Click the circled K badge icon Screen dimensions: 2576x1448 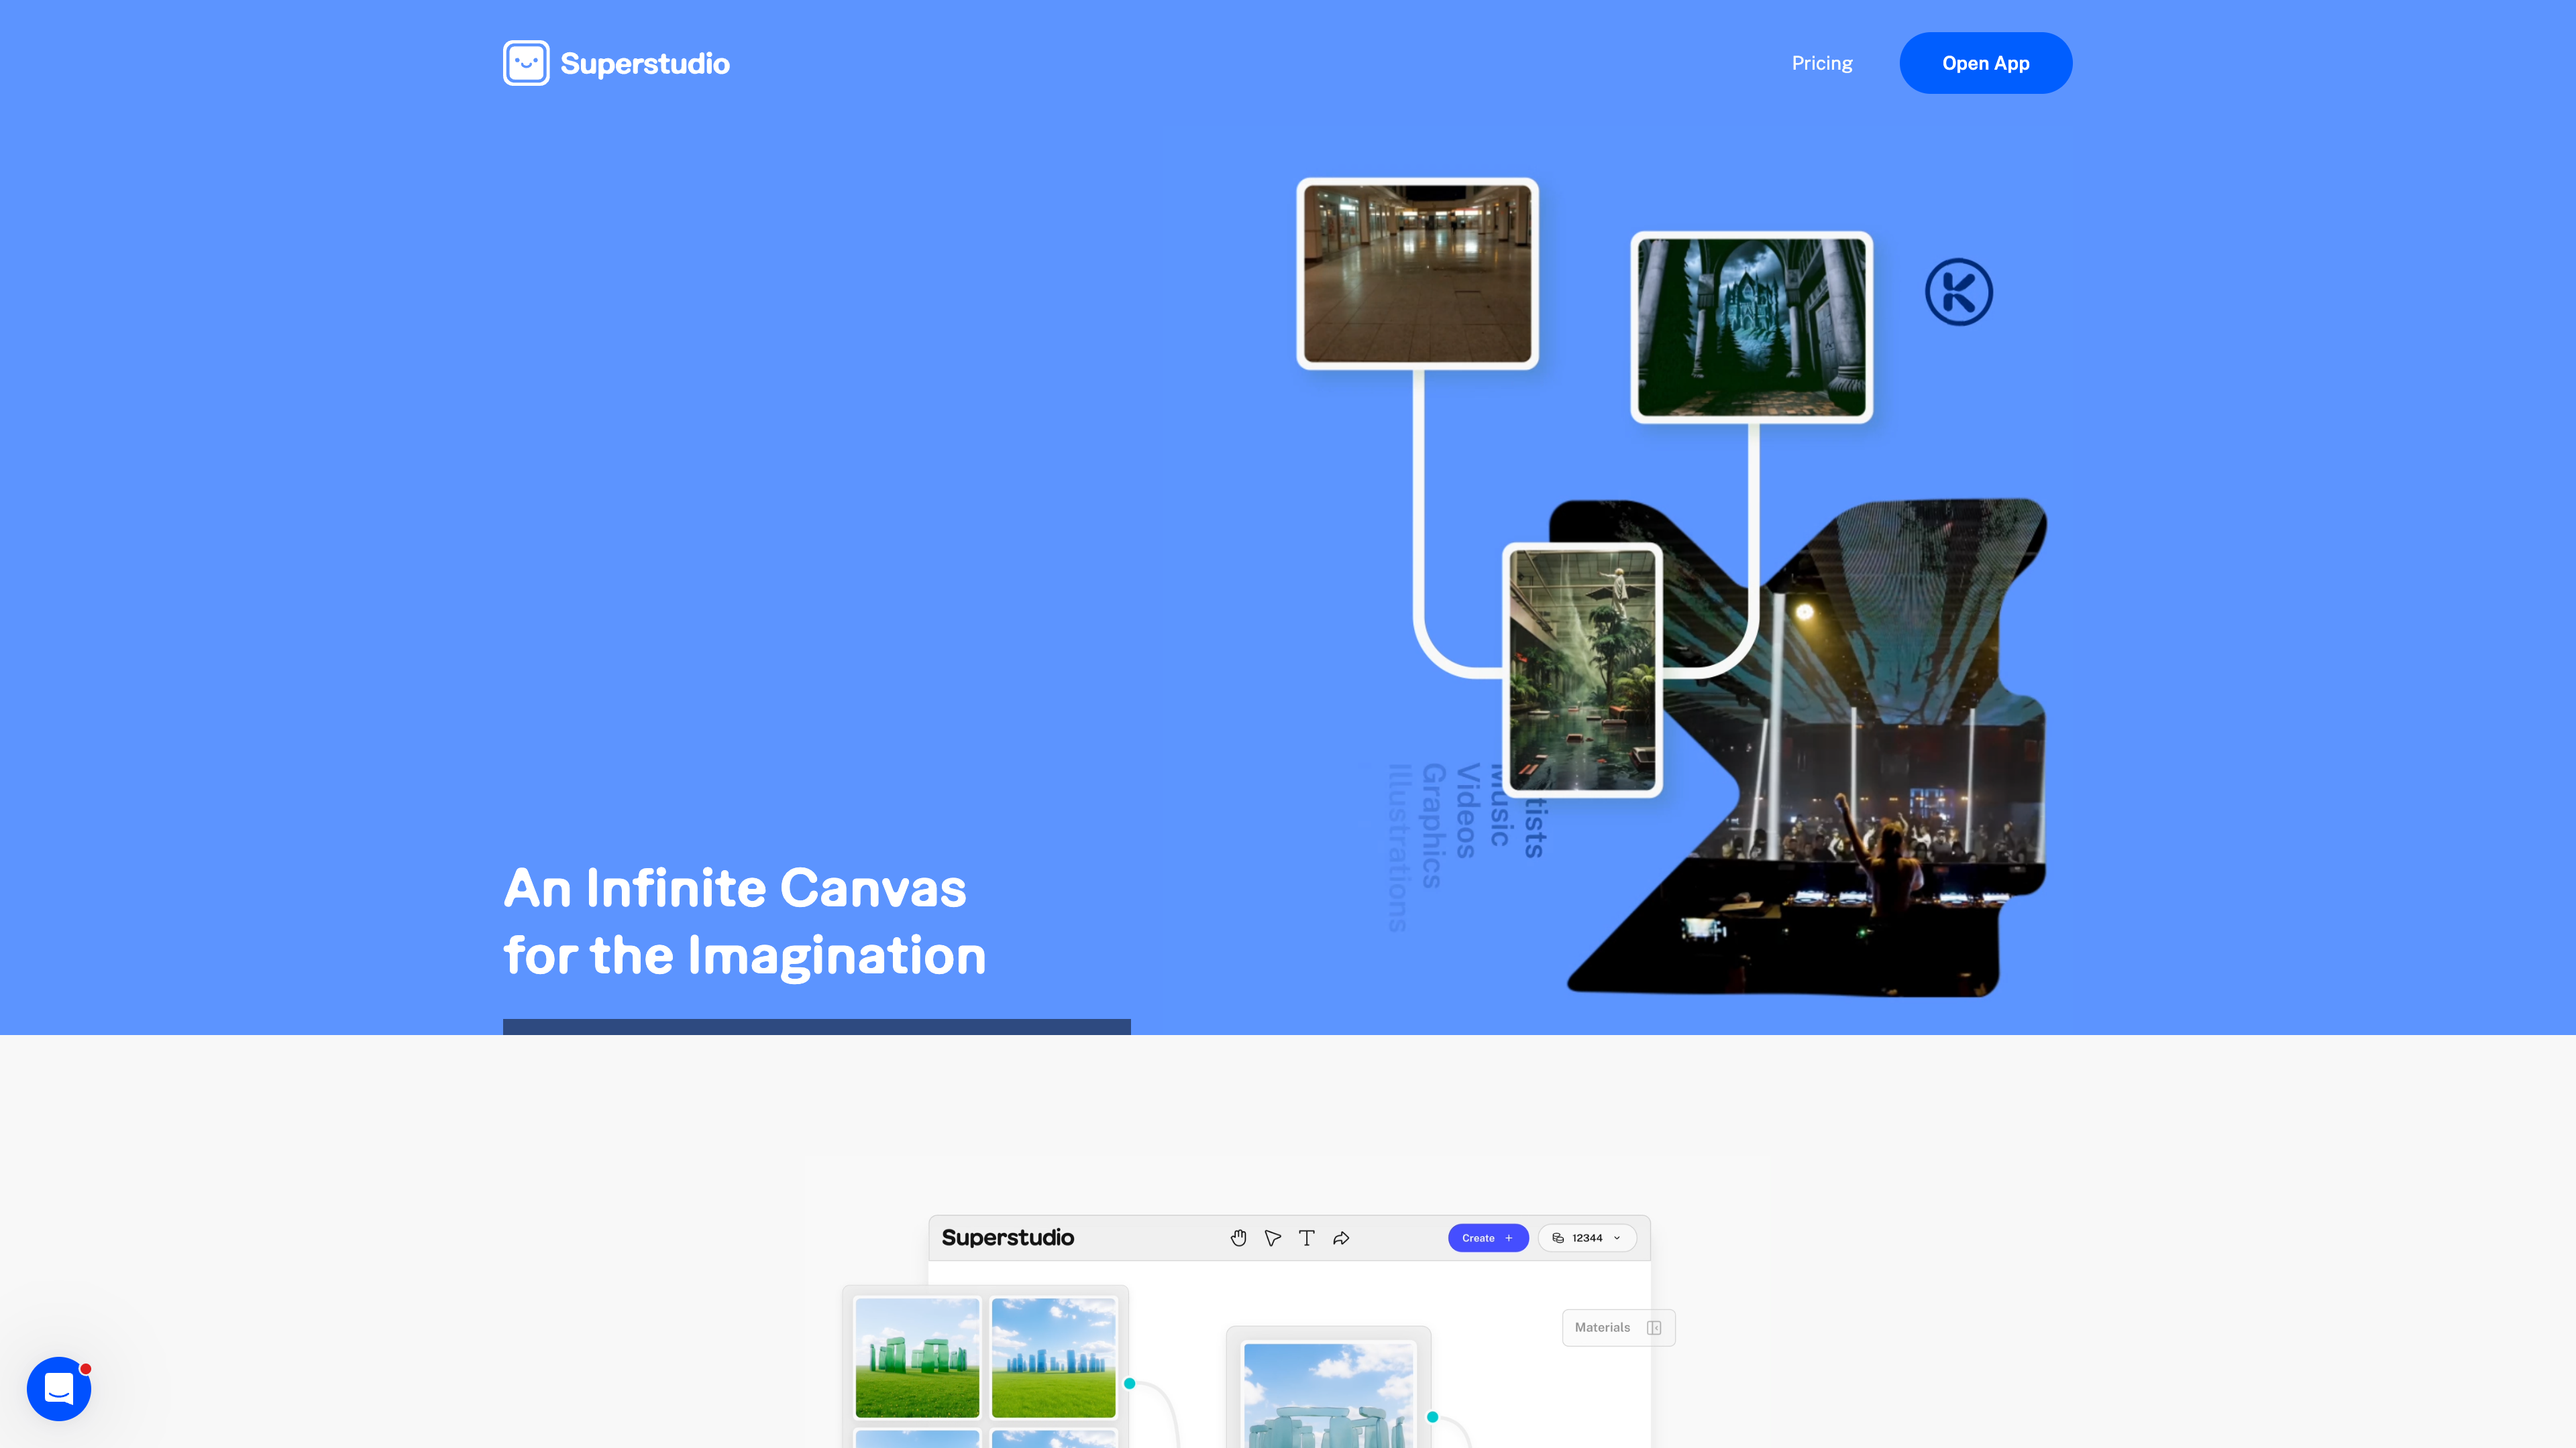(x=1958, y=292)
